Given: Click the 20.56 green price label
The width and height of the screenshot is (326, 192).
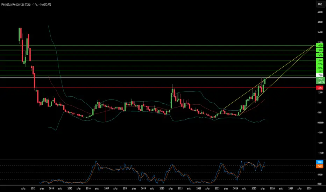Looking at the screenshot, I should [320, 68].
